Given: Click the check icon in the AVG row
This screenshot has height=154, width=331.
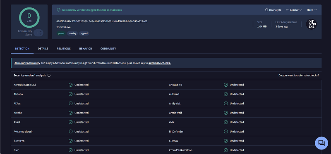Looking at the screenshot, I should (226, 122).
